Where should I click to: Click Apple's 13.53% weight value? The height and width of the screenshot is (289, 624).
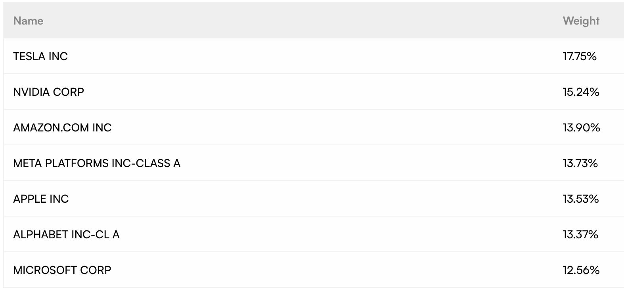580,199
